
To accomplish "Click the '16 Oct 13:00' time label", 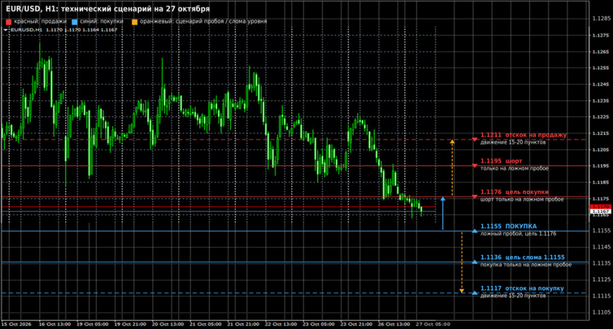I will pos(55,324).
